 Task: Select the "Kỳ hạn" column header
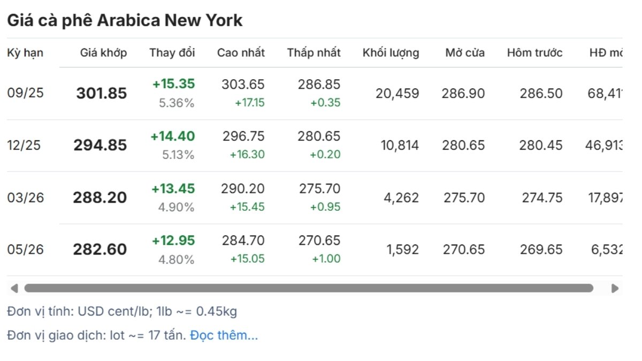click(x=25, y=52)
